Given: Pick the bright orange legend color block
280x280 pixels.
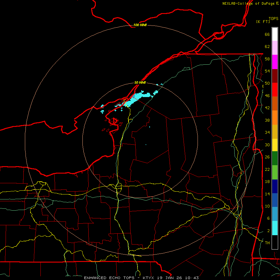Looking at the screenshot, I should click(275, 118).
